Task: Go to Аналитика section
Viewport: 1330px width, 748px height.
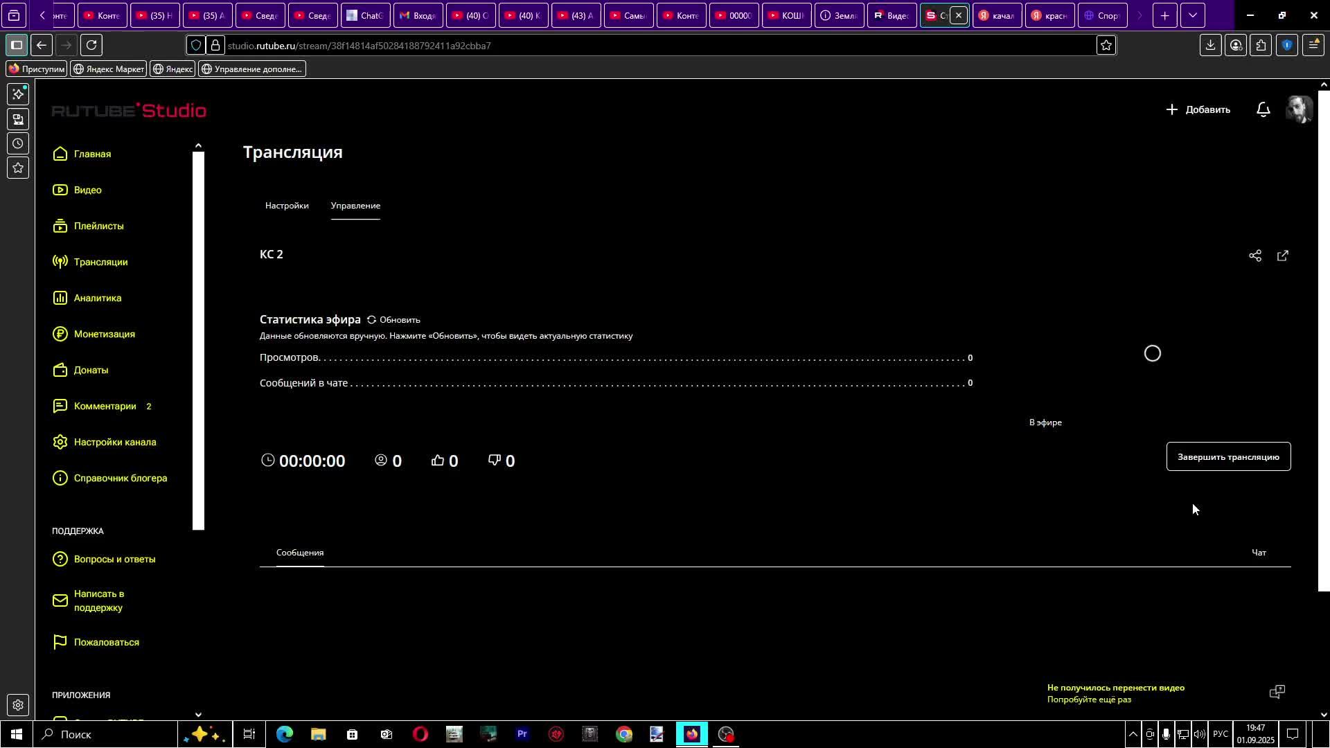Action: 97,298
